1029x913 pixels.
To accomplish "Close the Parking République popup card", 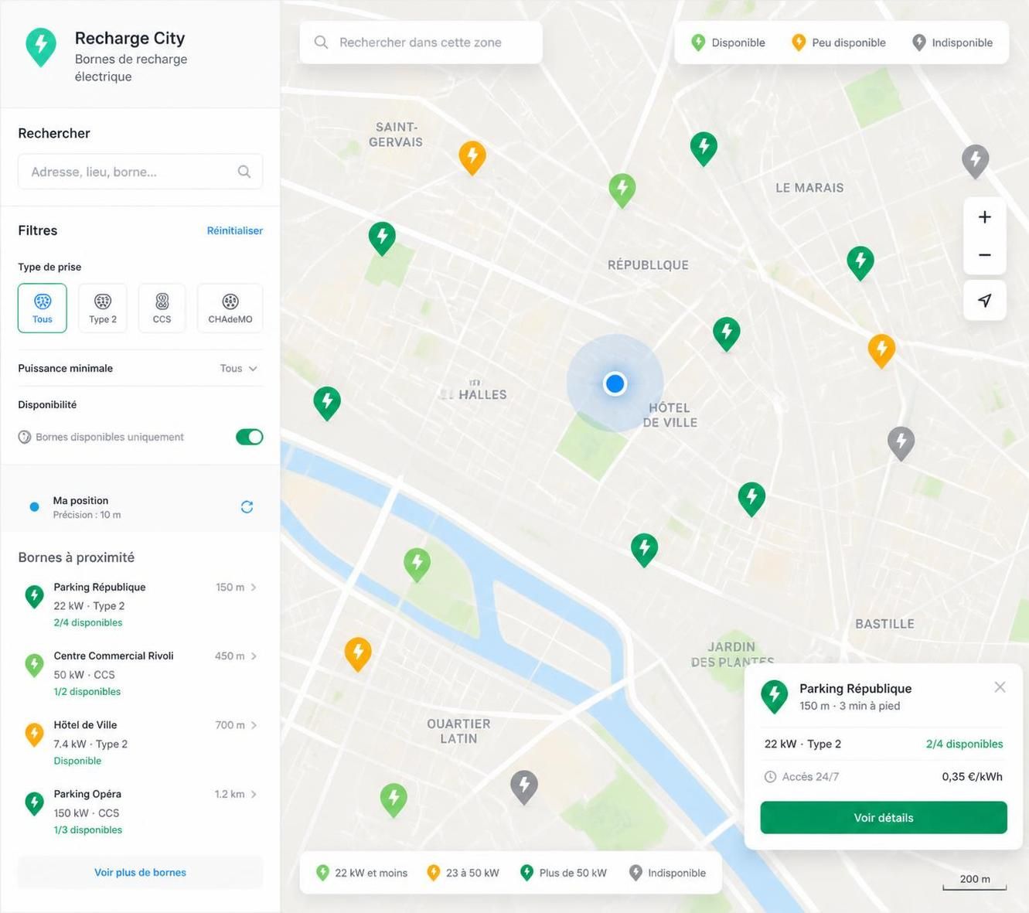I will tap(1000, 687).
